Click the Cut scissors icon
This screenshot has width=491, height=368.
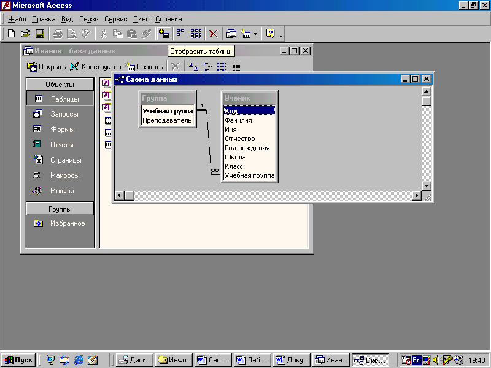click(x=103, y=34)
